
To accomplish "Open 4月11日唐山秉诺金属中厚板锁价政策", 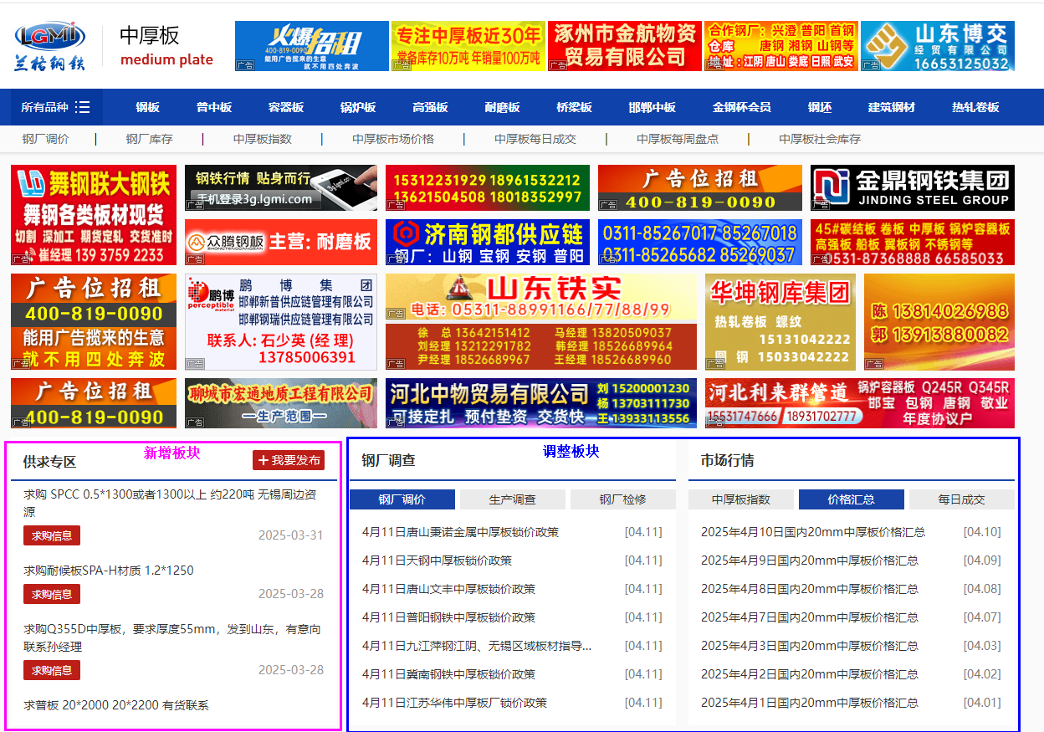I will (460, 532).
